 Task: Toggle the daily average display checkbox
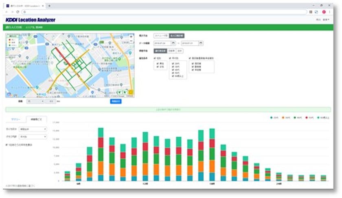(x=7, y=145)
